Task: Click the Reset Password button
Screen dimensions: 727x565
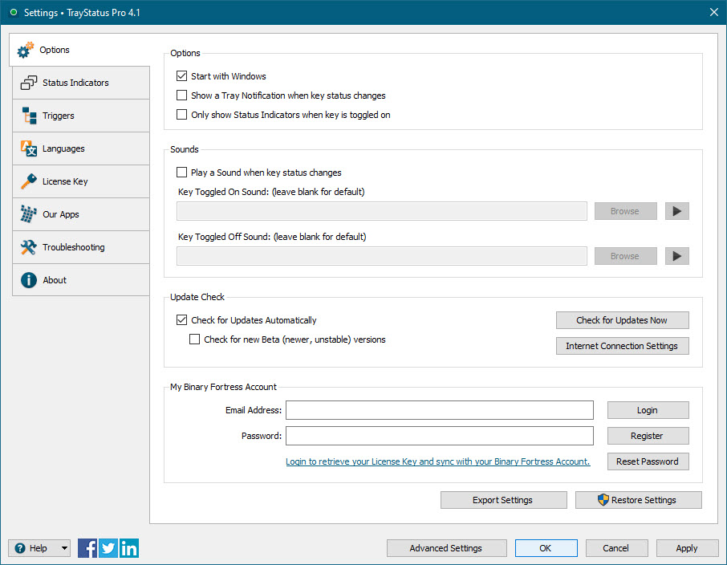Action: (648, 461)
